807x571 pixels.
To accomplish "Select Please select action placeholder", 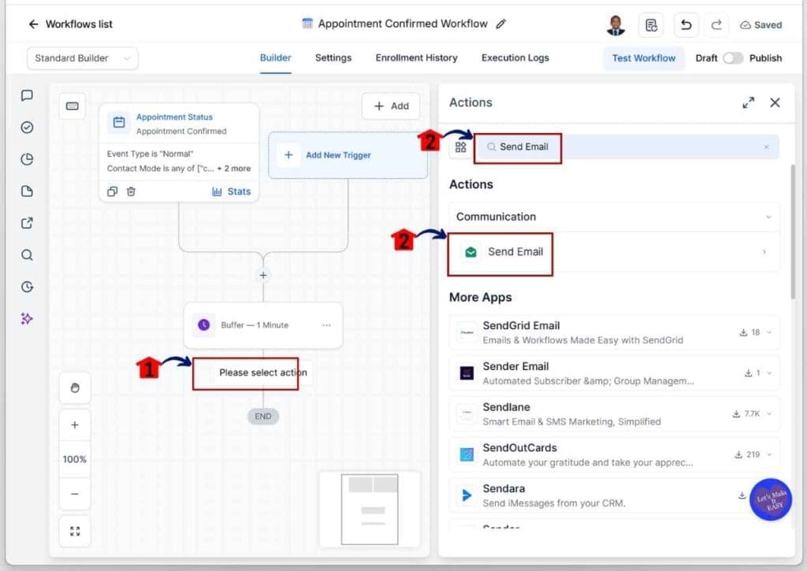I will click(262, 373).
